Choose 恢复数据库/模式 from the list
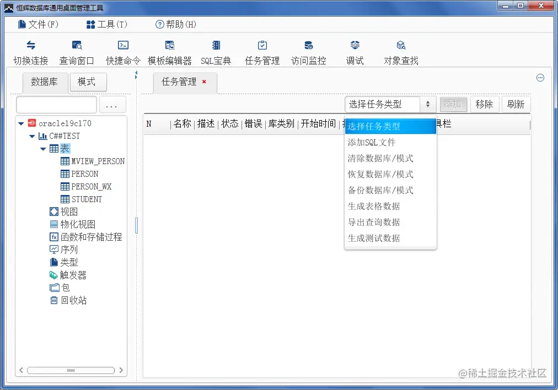558x390 pixels. [390, 174]
